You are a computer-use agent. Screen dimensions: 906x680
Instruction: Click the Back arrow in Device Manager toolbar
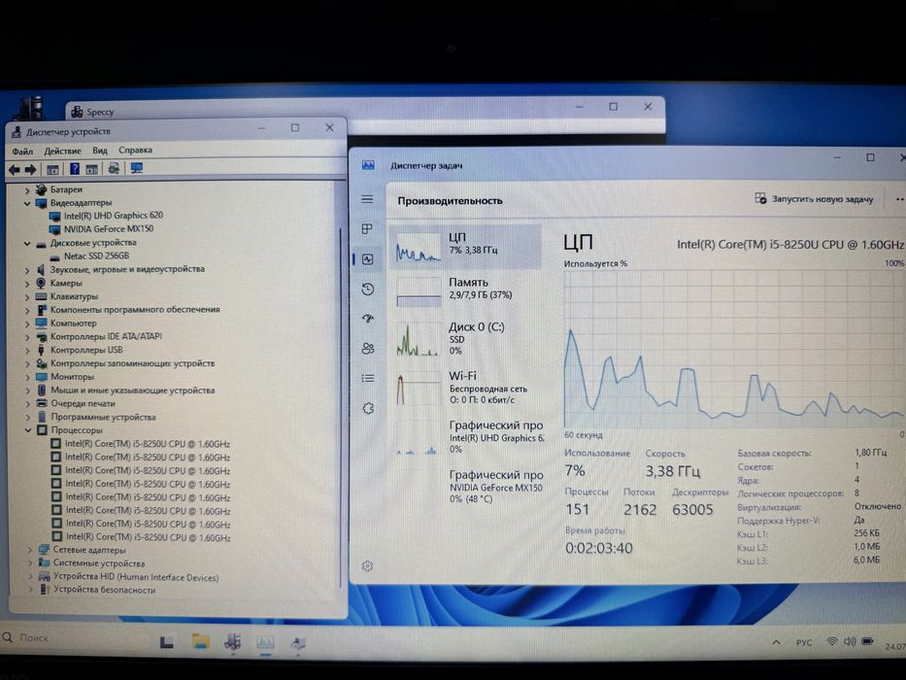click(x=14, y=169)
